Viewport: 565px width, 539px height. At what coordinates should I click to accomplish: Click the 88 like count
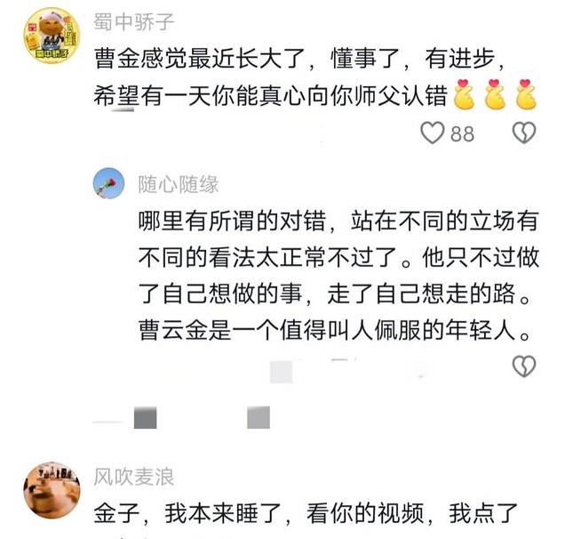[462, 134]
